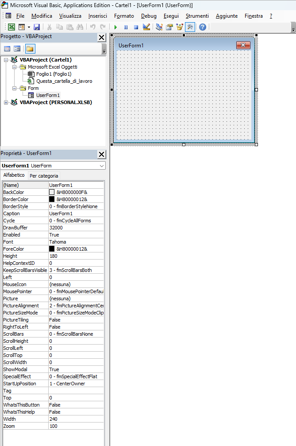Open Visual Basic Help question mark icon

(x=203, y=27)
